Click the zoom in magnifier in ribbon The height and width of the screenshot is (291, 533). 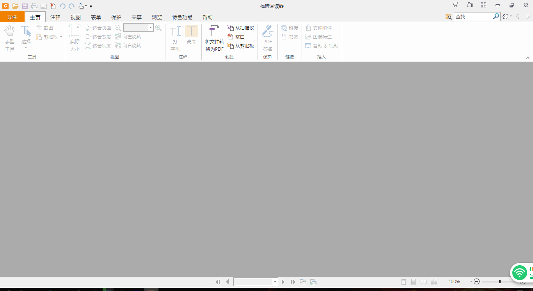[x=158, y=28]
